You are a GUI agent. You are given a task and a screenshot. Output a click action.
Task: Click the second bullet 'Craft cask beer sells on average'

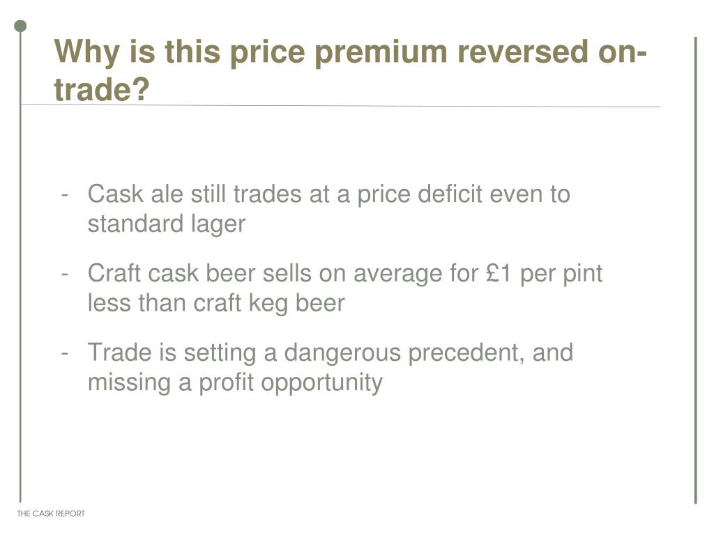point(344,288)
